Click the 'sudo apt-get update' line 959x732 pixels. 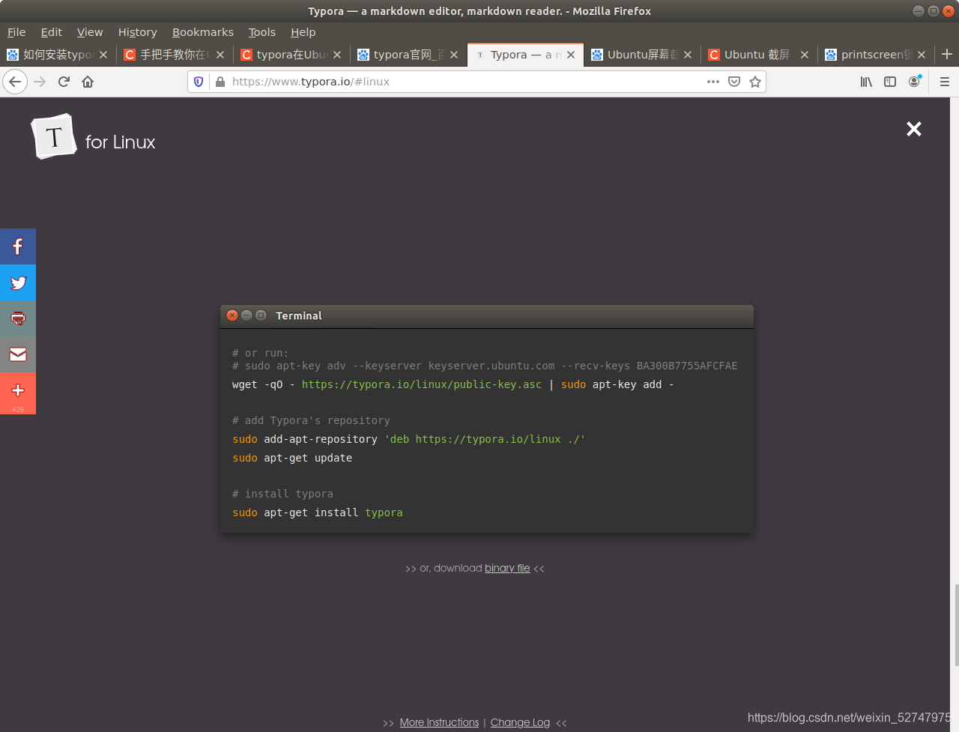pos(292,458)
